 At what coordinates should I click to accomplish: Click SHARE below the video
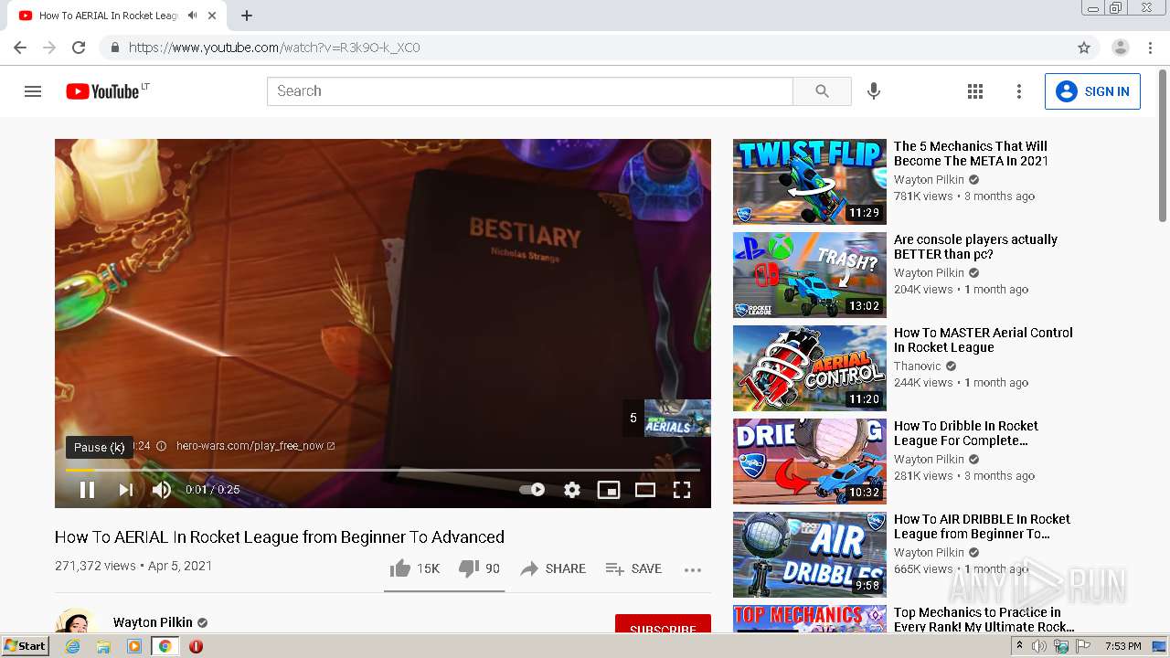(553, 568)
